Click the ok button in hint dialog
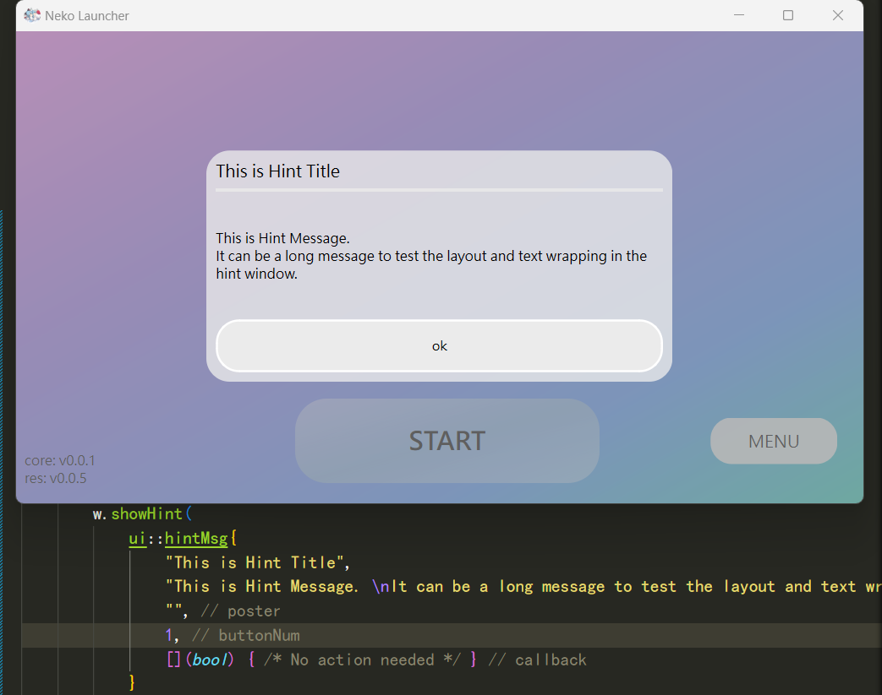Screen dimensions: 882x695 pos(440,346)
